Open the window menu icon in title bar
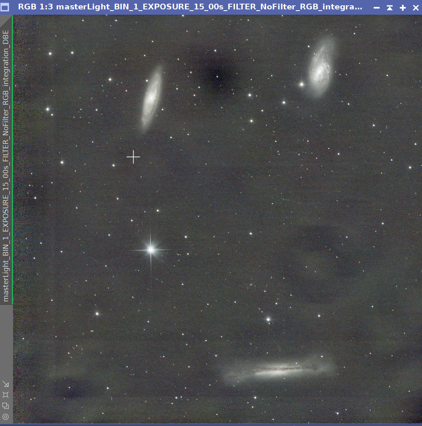Screen dimensions: 422x426 [x=4, y=7]
